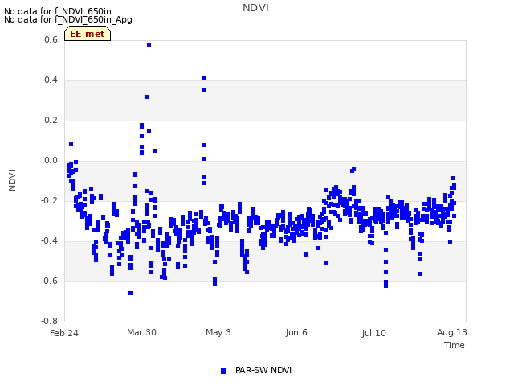Click the 0.0 y-axis tick label
This screenshot has width=514, height=386.
(x=51, y=161)
